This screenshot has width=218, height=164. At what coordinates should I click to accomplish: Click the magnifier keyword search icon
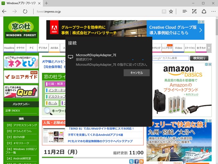(x=48, y=111)
